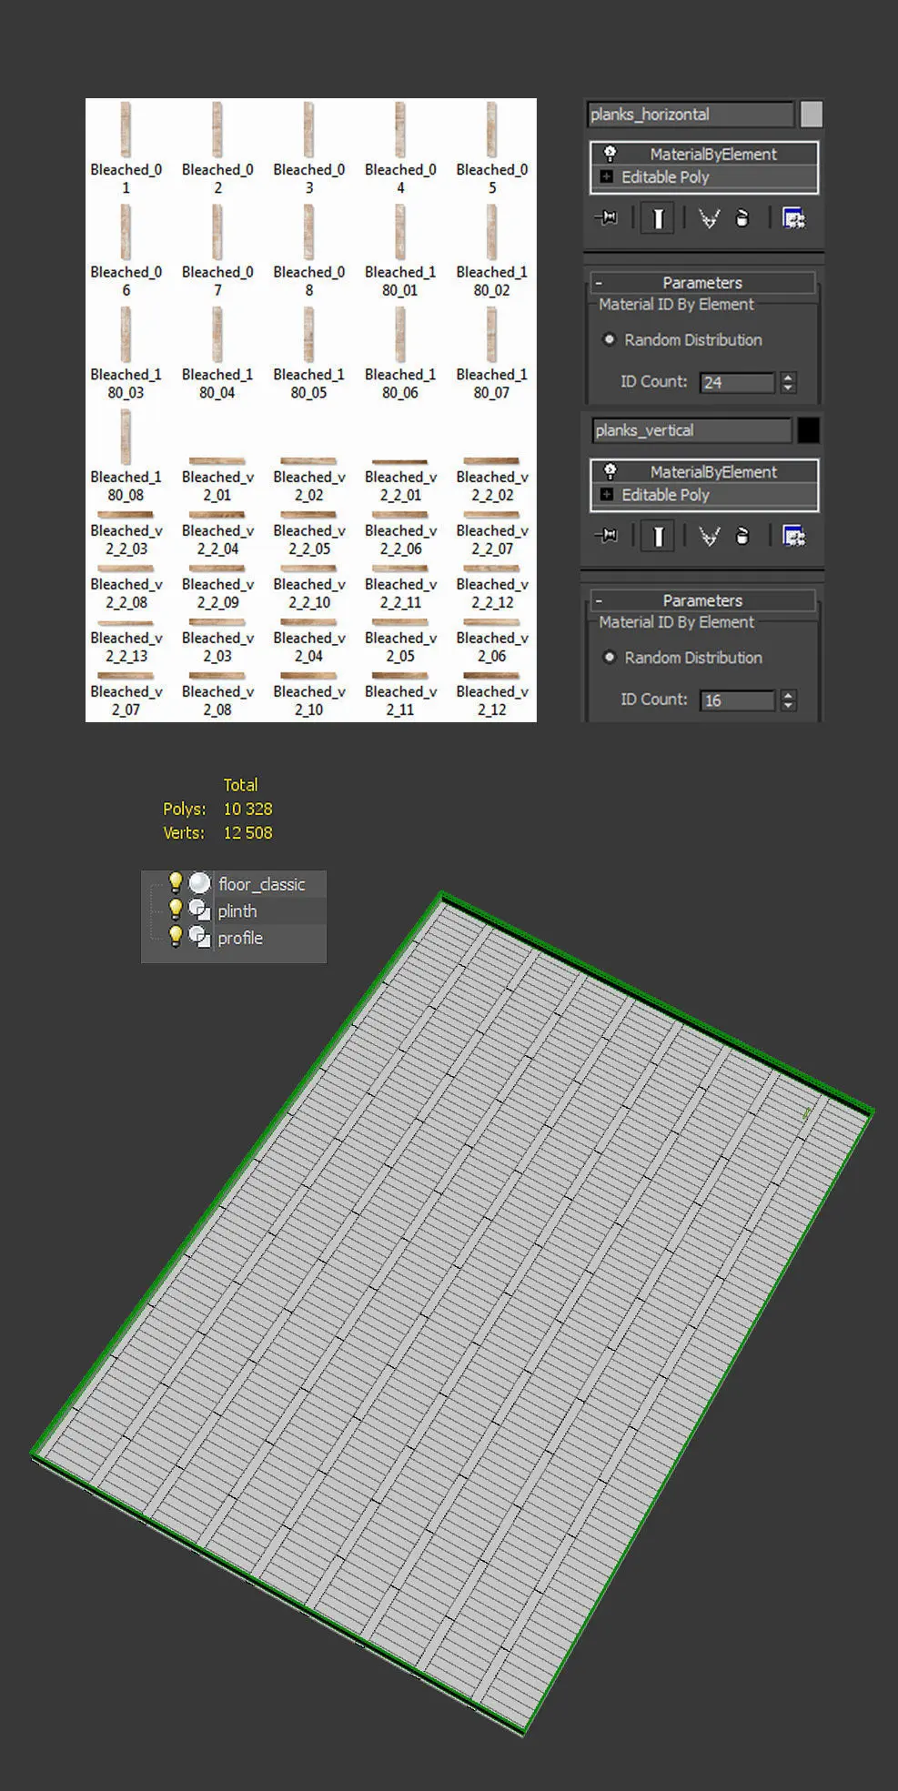Screen dimensions: 898x1791
Task: Expand Editable Poly in planks_vertical stack
Action: pos(607,494)
